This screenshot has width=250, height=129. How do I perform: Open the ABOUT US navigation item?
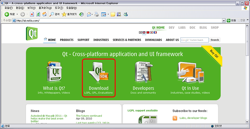pyautogui.click(x=172, y=40)
